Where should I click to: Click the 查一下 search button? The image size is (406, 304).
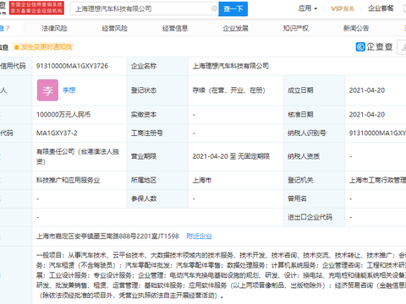(x=233, y=8)
